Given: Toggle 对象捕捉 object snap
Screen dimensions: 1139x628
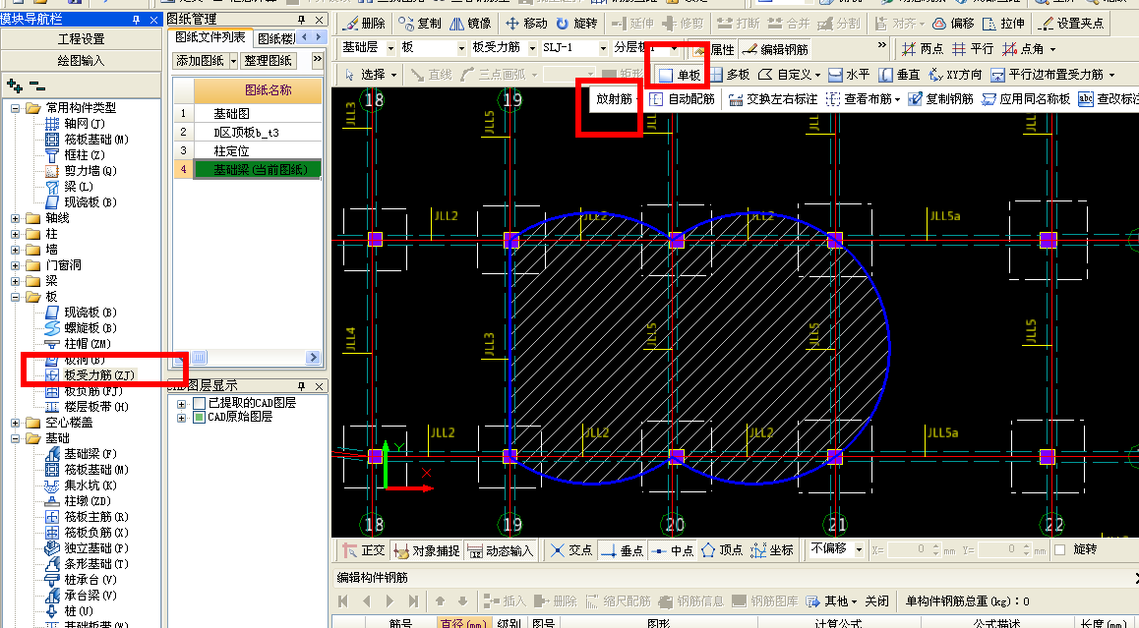Looking at the screenshot, I should (427, 550).
